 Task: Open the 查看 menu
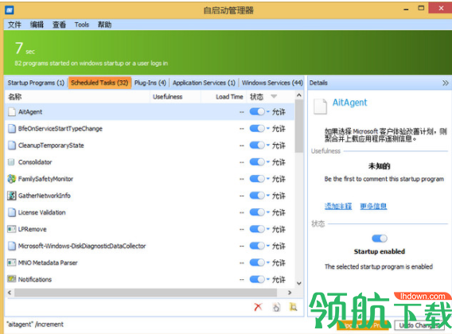[x=59, y=25]
